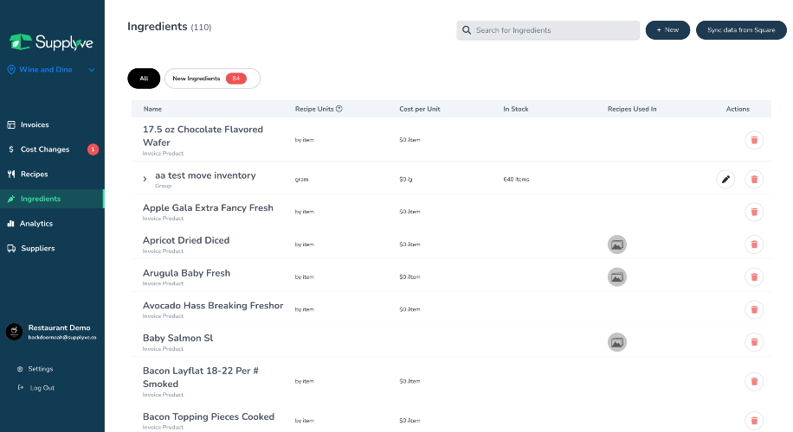Click the Arugula Baby Fresh name

187,273
